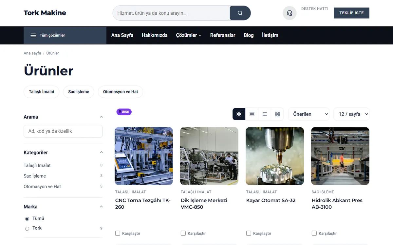Select Talaşlı İmalat category in sidebar

point(37,165)
